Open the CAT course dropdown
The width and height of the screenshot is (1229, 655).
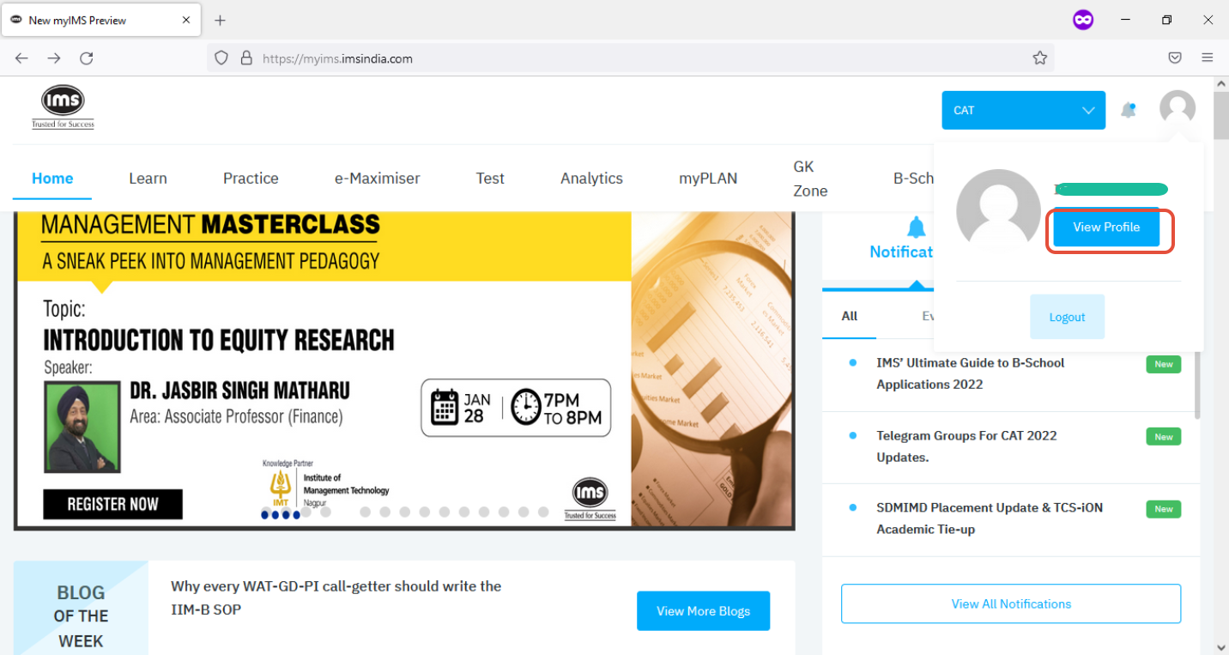1023,110
